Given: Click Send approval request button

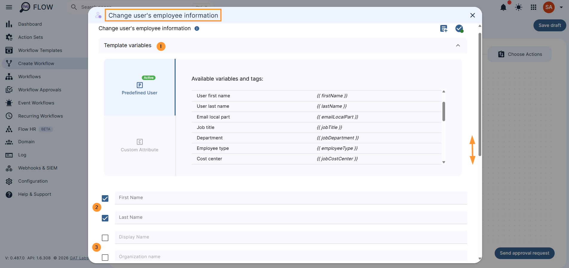Looking at the screenshot, I should 525,253.
